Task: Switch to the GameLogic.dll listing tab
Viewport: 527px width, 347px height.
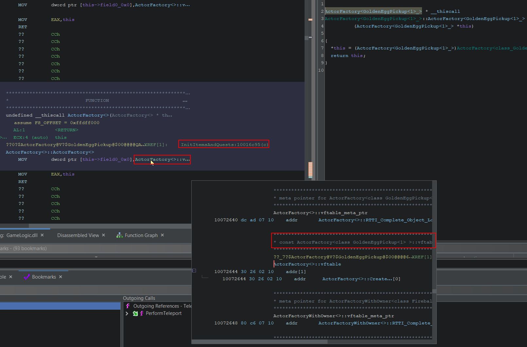Action: click(22, 235)
